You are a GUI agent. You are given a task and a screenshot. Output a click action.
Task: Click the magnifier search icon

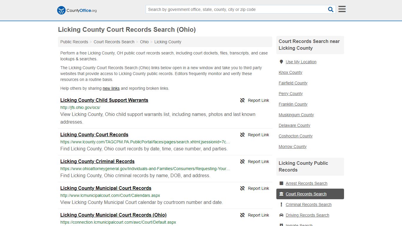[331, 9]
